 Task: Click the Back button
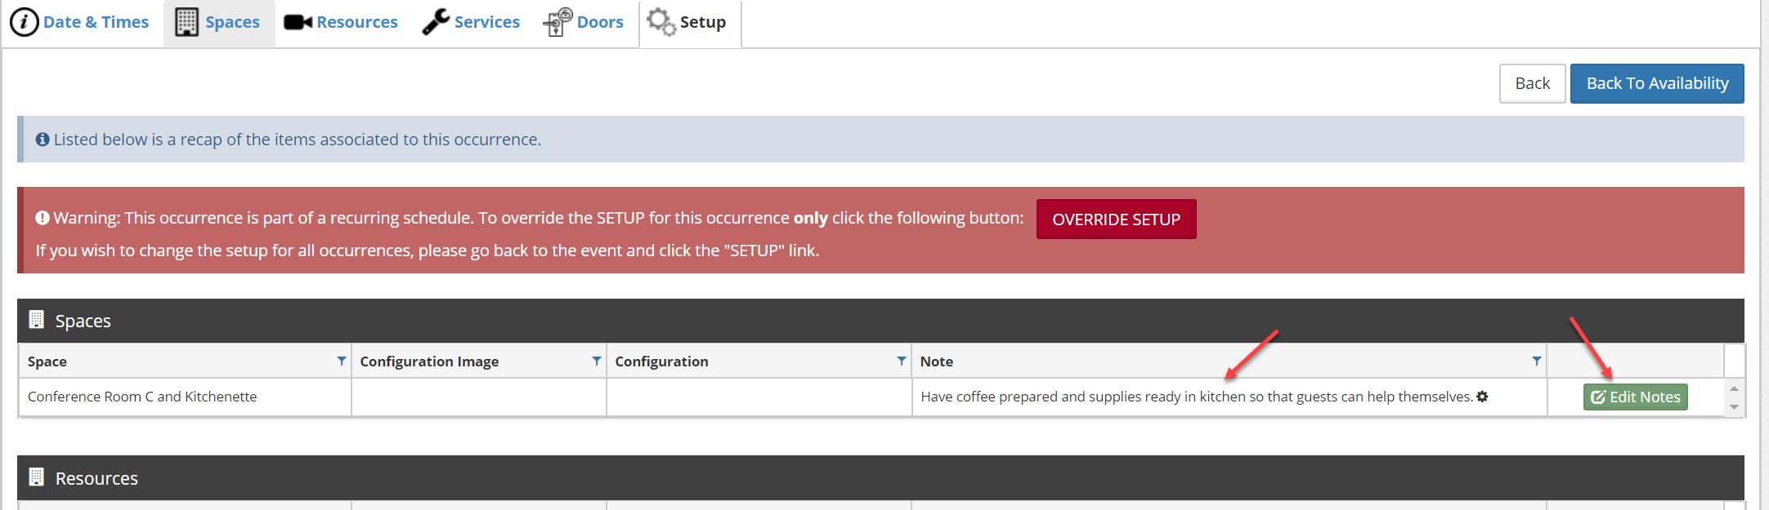click(1533, 83)
